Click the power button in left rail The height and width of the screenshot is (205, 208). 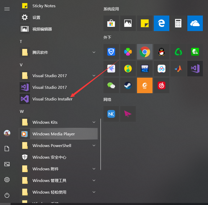click(x=7, y=195)
